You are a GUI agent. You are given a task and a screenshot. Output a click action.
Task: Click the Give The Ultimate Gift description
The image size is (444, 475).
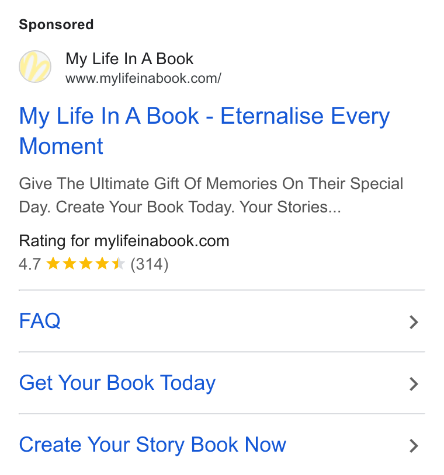pos(211,195)
